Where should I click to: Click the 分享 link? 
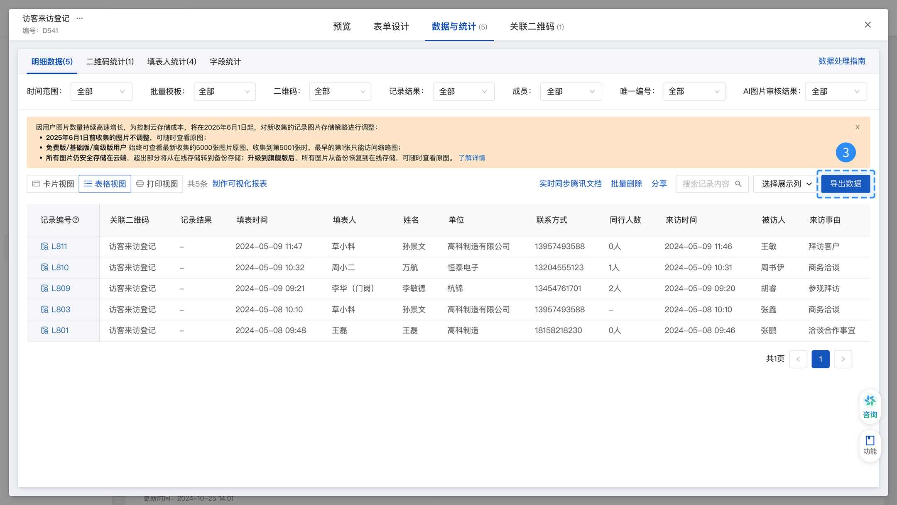click(x=659, y=184)
